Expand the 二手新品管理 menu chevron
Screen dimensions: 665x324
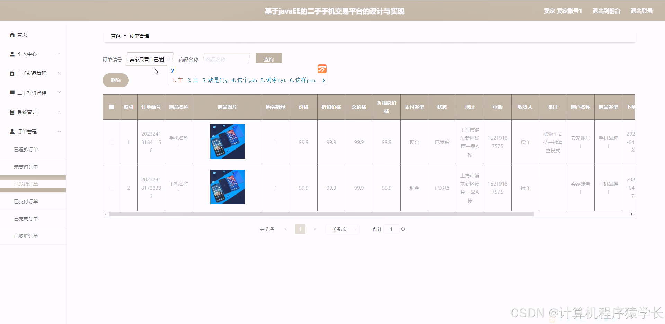point(59,73)
